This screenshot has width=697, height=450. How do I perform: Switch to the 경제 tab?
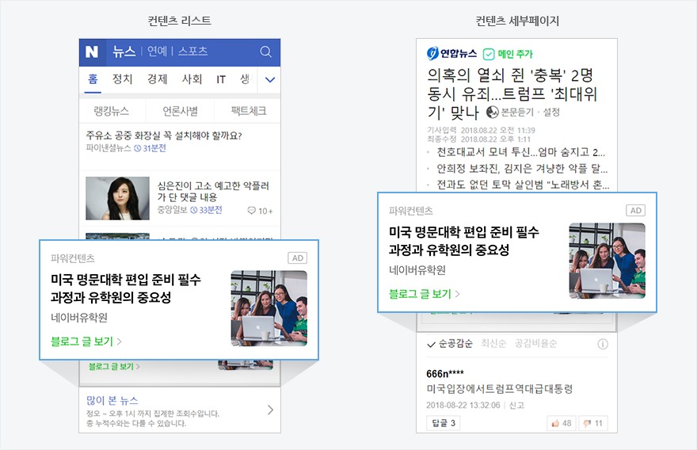coord(158,79)
